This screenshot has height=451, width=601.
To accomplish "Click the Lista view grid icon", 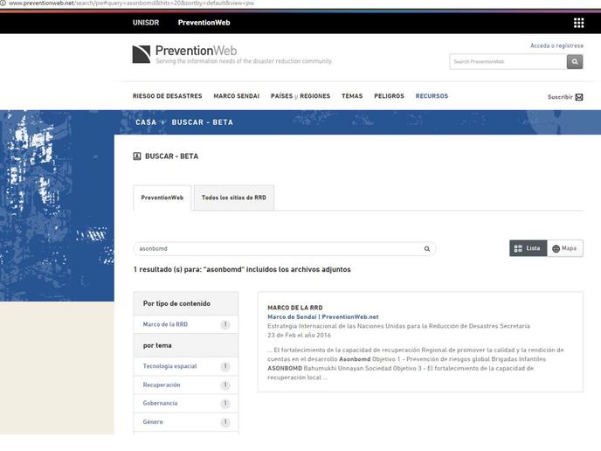I will click(518, 248).
